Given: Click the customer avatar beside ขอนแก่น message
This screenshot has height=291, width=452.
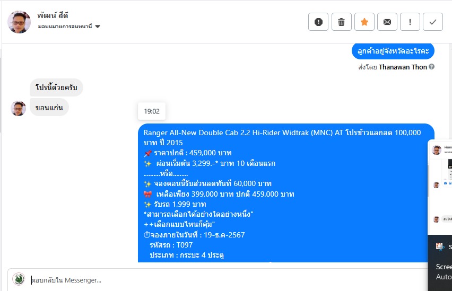Looking at the screenshot, I should coord(19,108).
